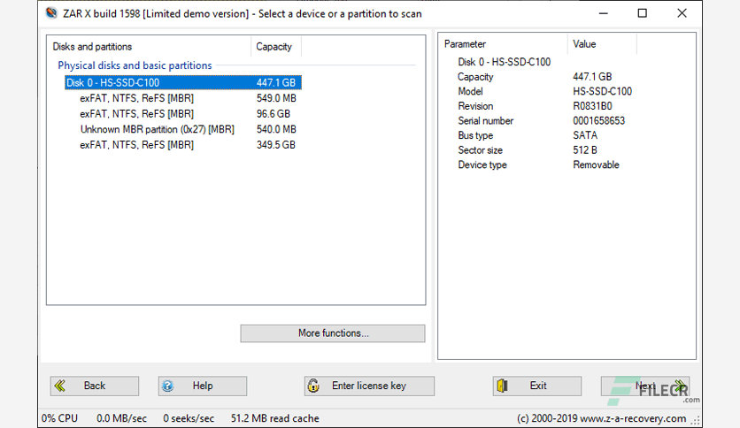Click the 447.1 GB value in parameters

click(592, 77)
